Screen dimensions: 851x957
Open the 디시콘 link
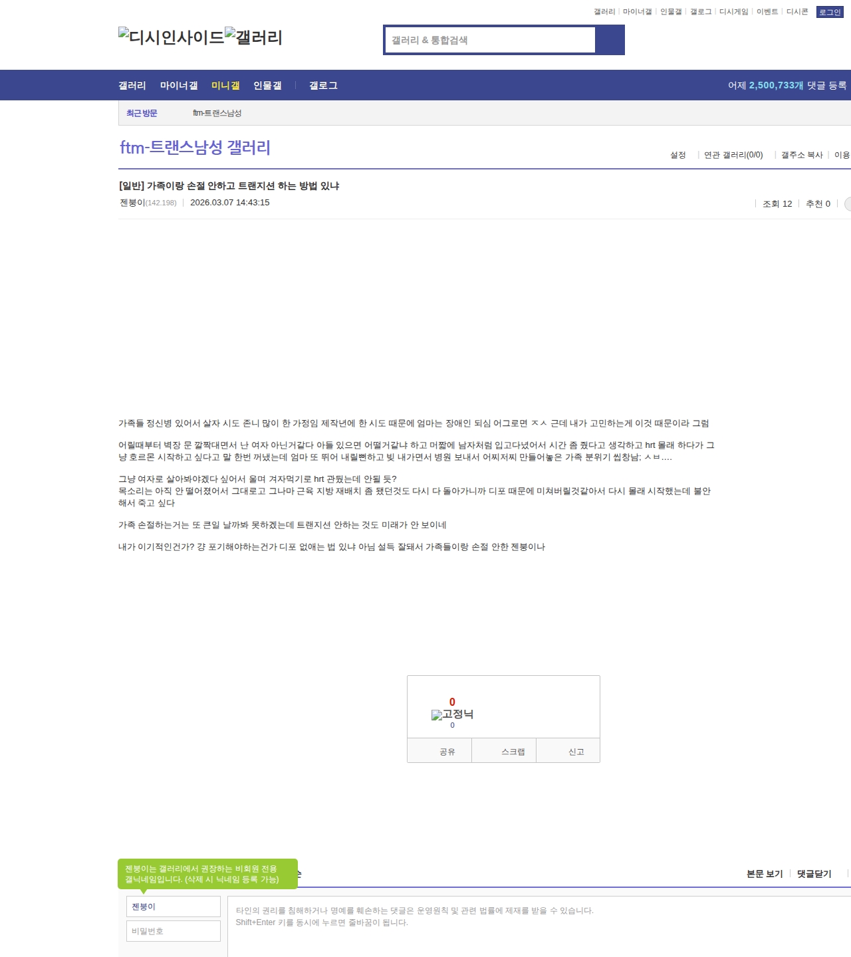(x=797, y=12)
